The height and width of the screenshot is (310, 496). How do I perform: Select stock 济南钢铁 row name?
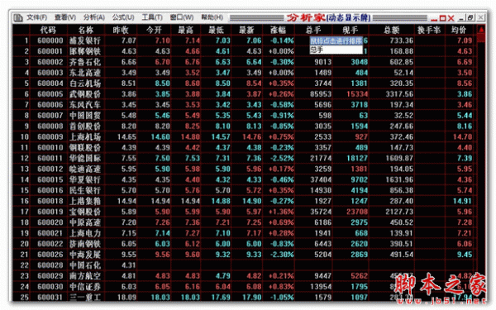(x=85, y=244)
